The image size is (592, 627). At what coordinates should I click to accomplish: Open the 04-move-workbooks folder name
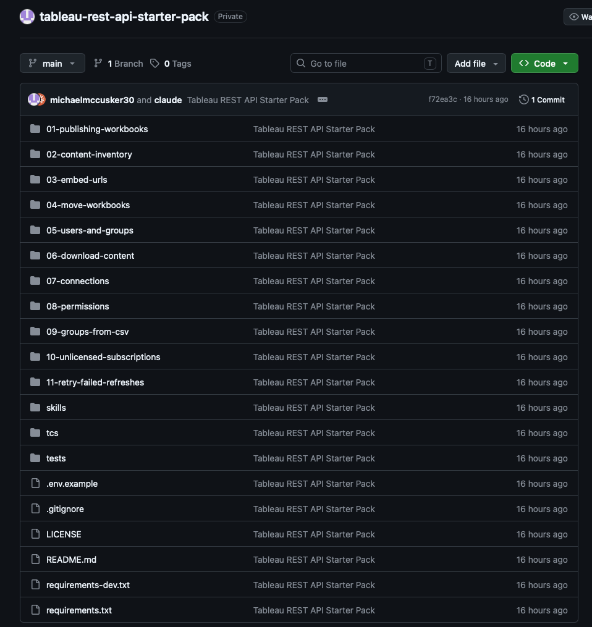[88, 204]
